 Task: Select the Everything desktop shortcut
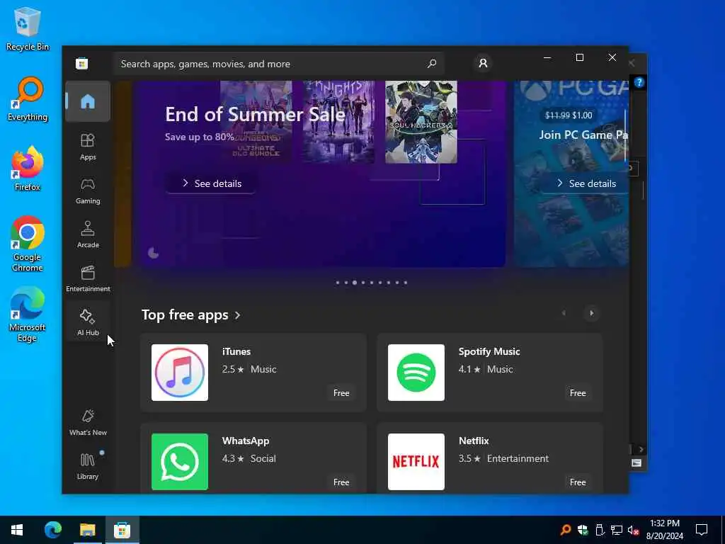point(28,99)
